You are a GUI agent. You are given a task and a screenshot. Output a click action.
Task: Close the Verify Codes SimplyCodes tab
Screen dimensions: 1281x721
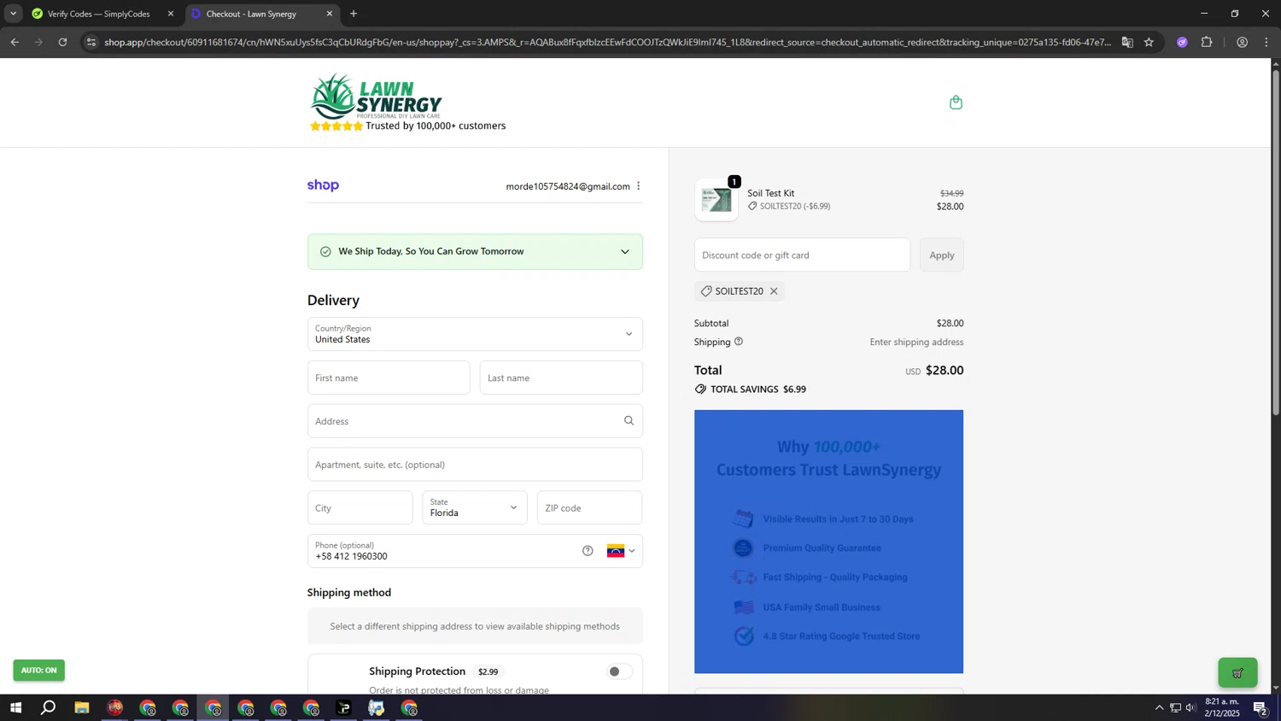170,14
